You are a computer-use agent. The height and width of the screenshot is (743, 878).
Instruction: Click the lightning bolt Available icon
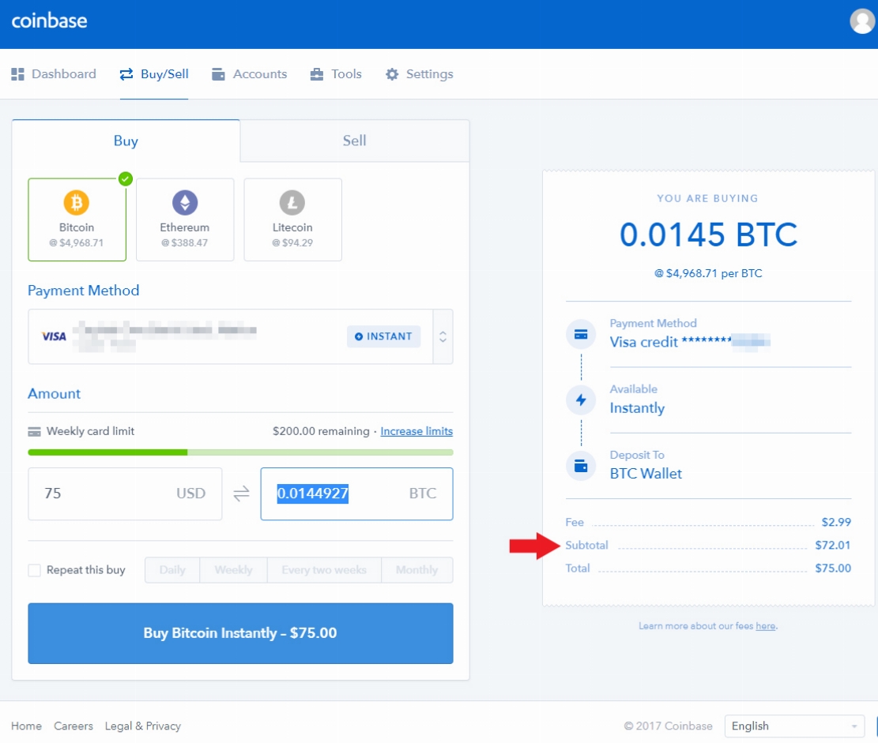(x=581, y=400)
